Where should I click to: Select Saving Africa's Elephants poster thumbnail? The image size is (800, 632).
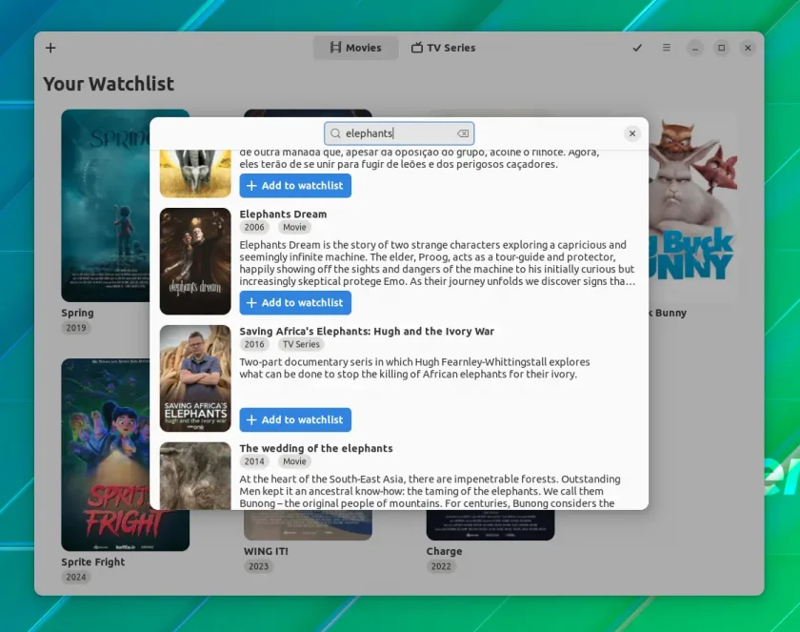coord(195,378)
